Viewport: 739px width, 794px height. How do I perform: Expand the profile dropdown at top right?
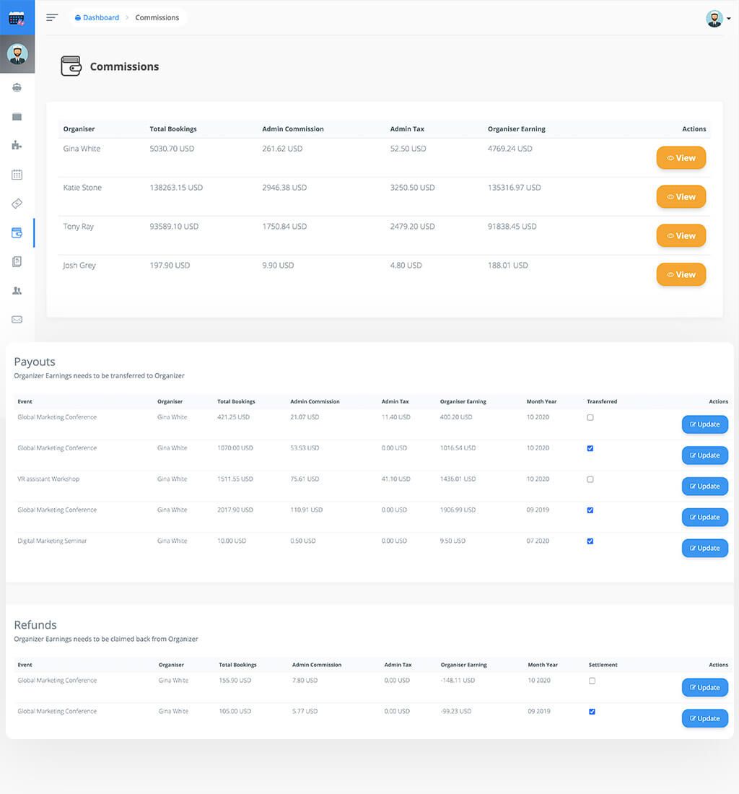(x=729, y=19)
